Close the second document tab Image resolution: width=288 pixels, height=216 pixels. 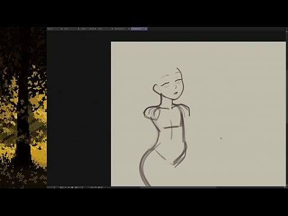[x=78, y=29]
